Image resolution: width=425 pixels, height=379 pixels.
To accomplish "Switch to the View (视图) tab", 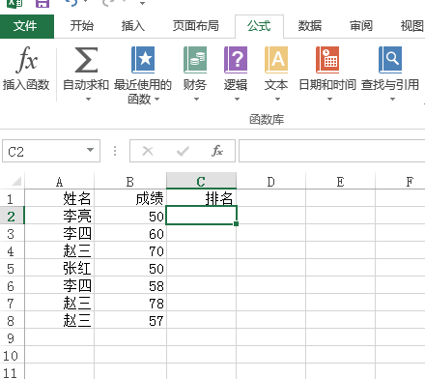I will click(x=411, y=26).
